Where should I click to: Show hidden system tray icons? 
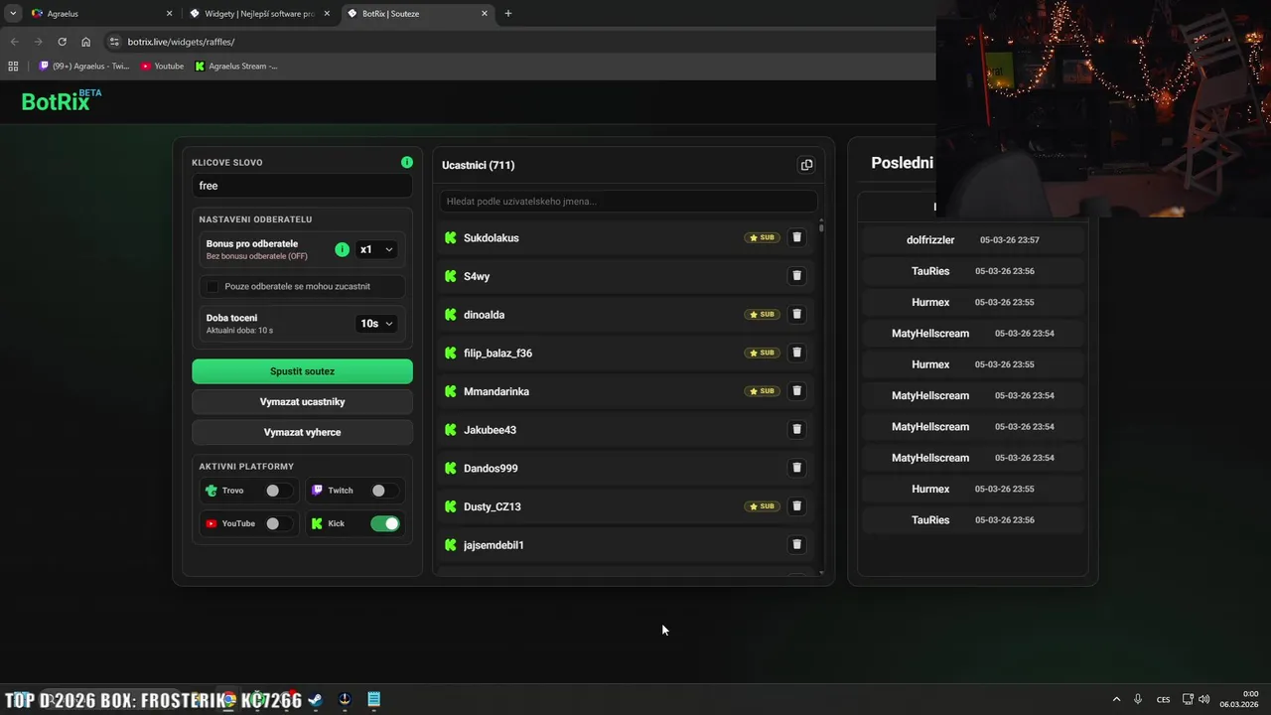pyautogui.click(x=1116, y=699)
